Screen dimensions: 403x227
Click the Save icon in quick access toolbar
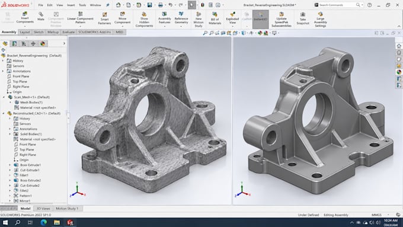149,5
